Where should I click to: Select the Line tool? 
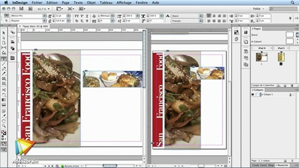(4, 64)
